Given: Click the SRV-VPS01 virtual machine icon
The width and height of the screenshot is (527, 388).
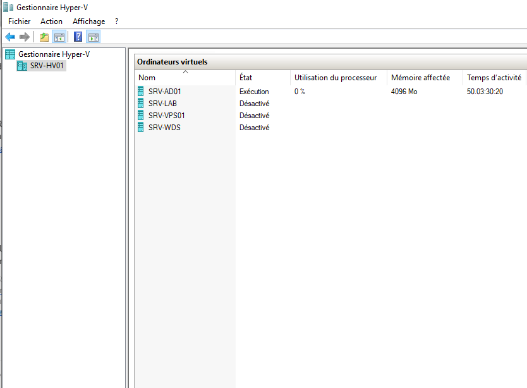Looking at the screenshot, I should [141, 115].
